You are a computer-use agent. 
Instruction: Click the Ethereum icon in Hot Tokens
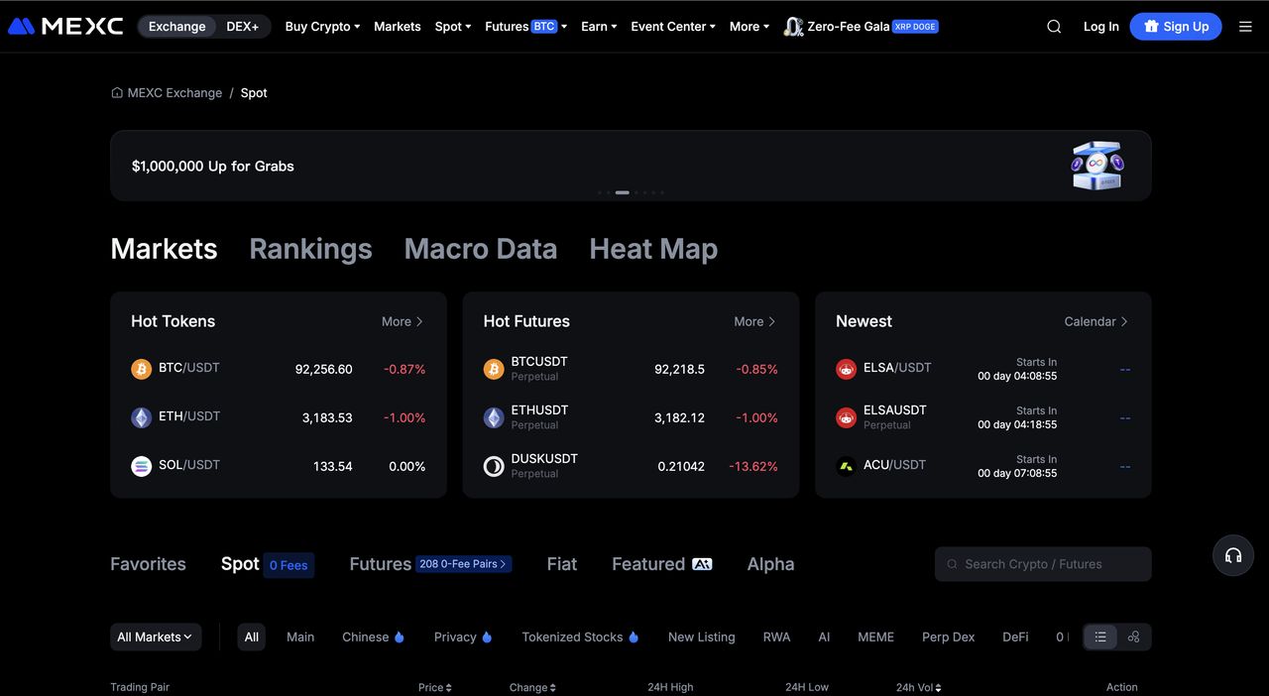pyautogui.click(x=142, y=417)
